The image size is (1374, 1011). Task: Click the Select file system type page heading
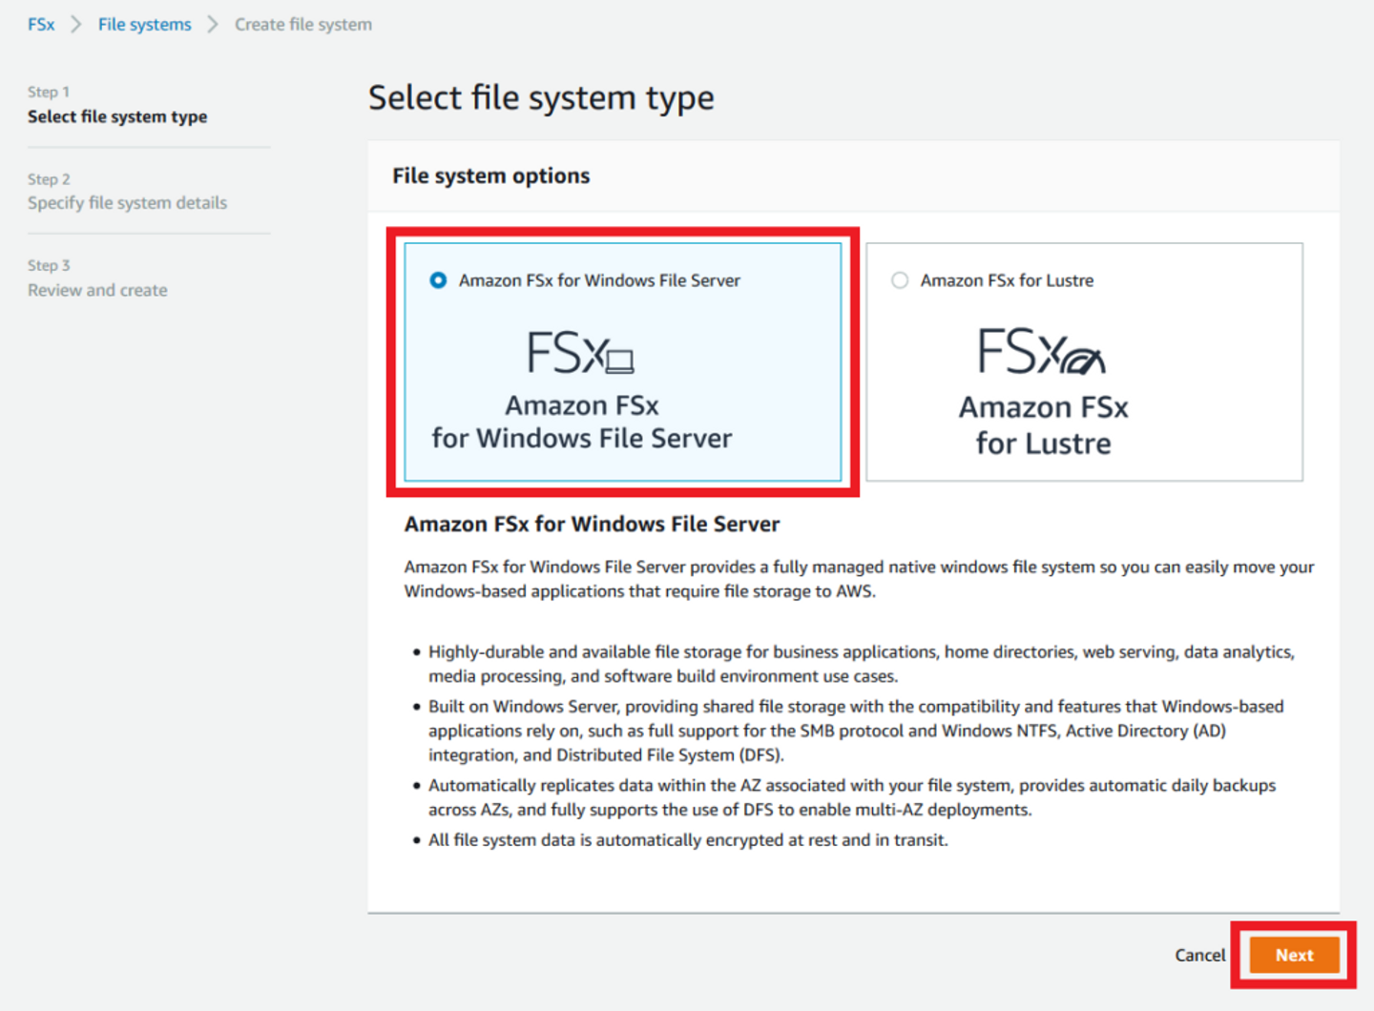point(541,97)
